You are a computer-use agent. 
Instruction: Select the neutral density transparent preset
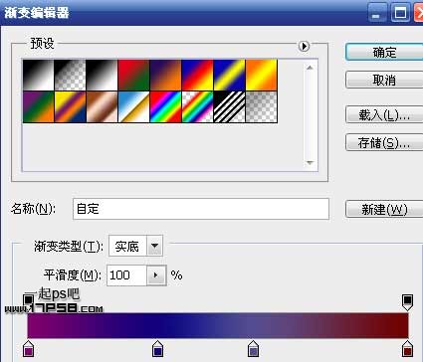point(261,106)
